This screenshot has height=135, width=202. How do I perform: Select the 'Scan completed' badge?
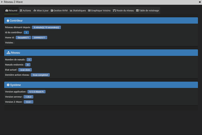40,75
